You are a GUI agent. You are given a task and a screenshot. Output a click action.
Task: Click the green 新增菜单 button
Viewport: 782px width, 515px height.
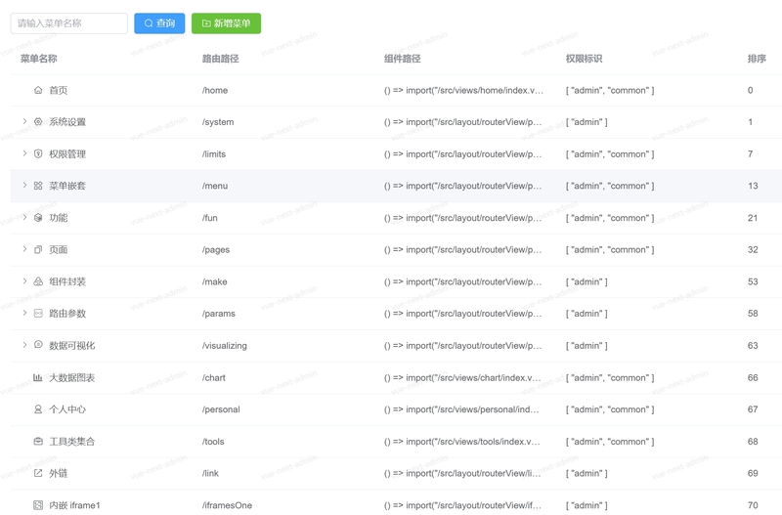point(226,23)
